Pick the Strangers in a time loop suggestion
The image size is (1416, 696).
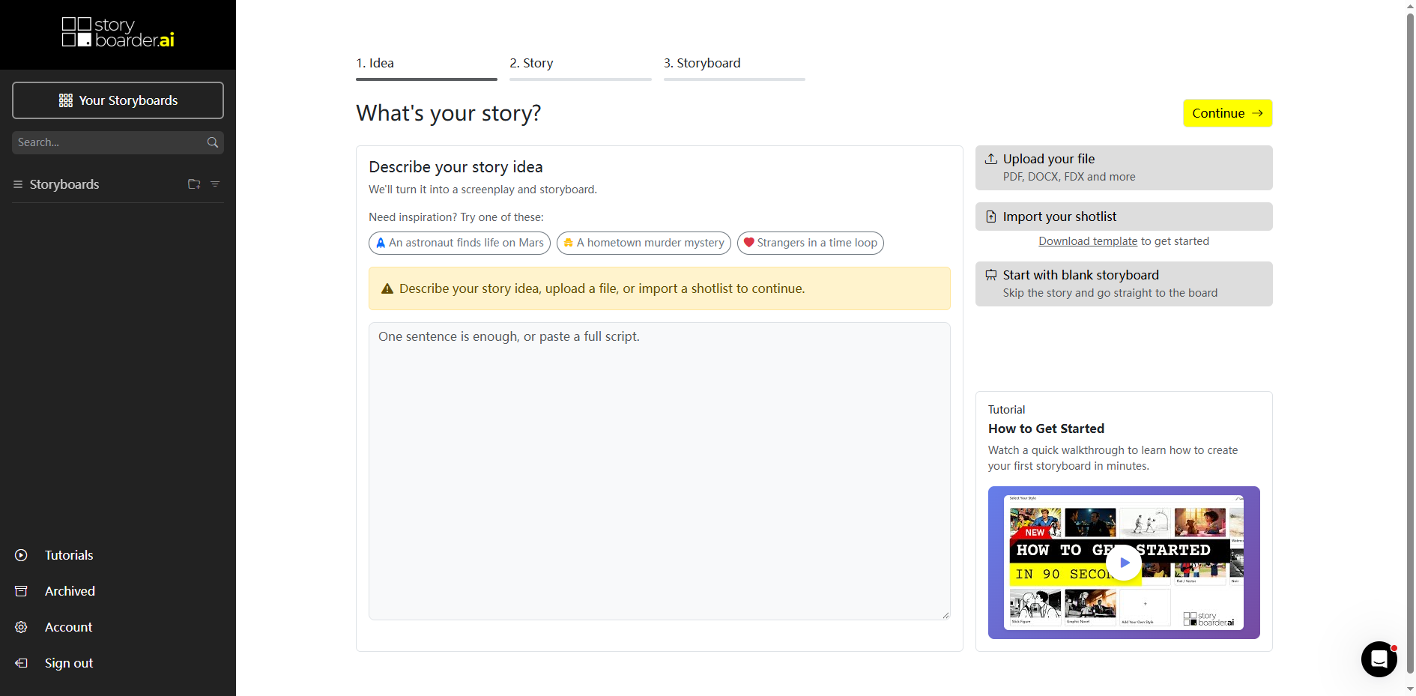coord(811,243)
